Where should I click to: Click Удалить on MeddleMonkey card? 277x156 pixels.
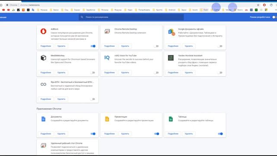pyautogui.click(x=61, y=73)
